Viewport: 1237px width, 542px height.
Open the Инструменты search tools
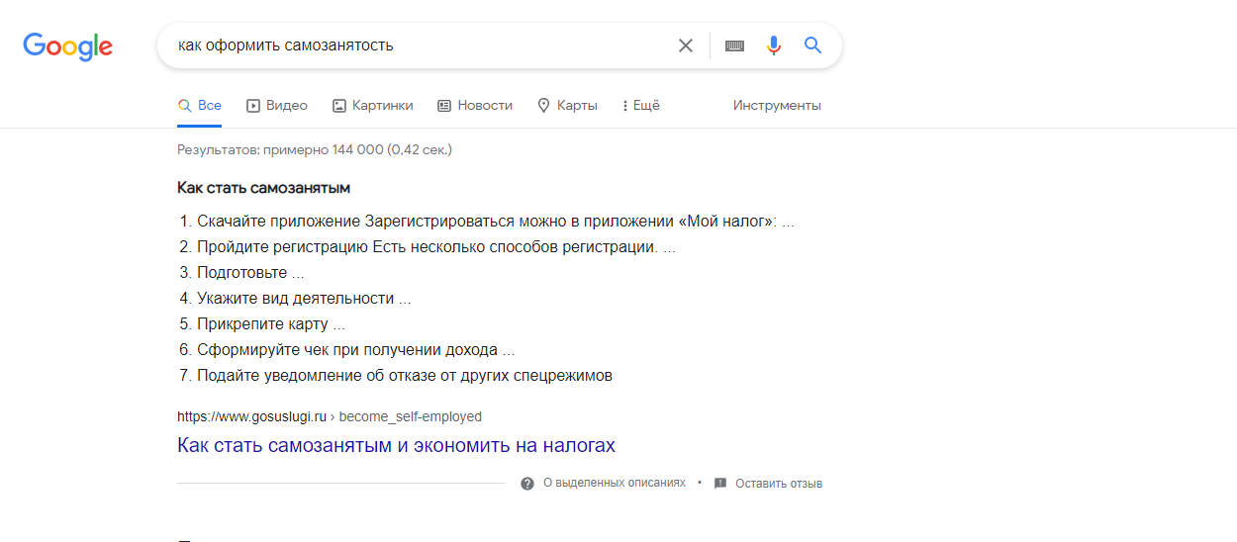point(777,106)
